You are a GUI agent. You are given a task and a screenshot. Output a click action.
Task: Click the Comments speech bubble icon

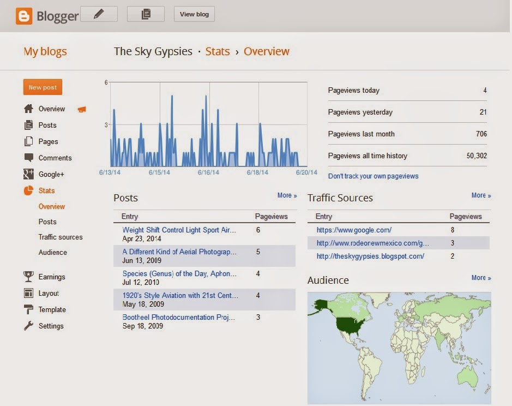click(28, 158)
